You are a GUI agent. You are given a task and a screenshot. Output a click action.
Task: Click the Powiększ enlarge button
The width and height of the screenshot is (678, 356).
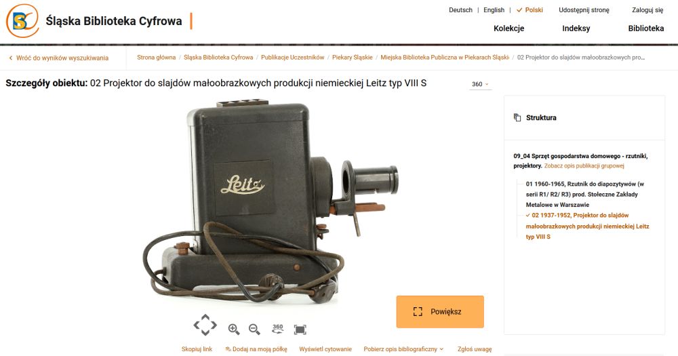click(x=440, y=311)
